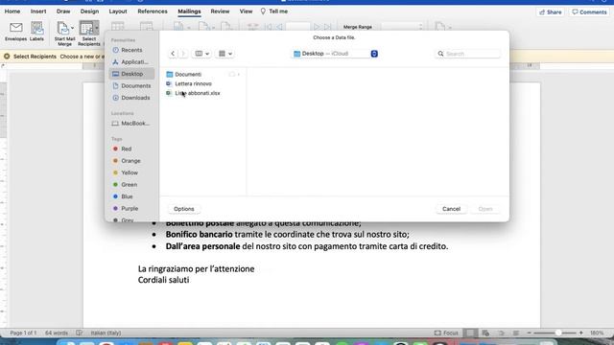Click the ribbon's first record arrow icon
The width and height of the screenshot is (614, 345).
[269, 27]
